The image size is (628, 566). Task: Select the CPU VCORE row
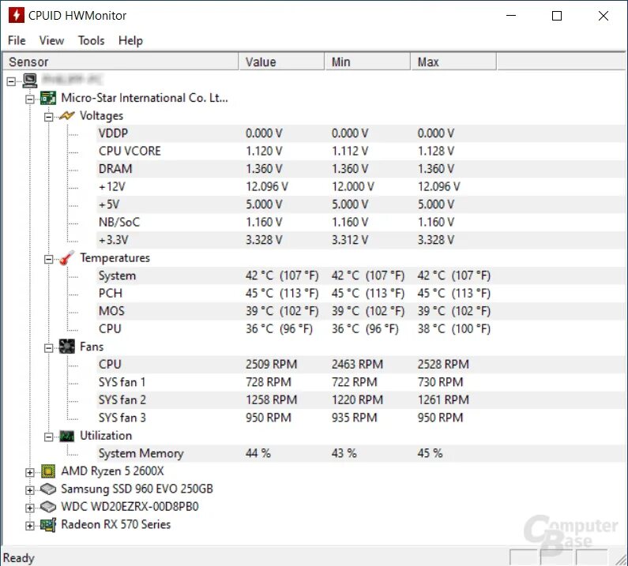click(x=360, y=152)
